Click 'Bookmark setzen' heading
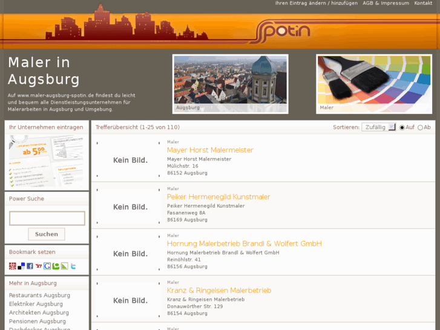This screenshot has height=330, width=440. pos(32,252)
